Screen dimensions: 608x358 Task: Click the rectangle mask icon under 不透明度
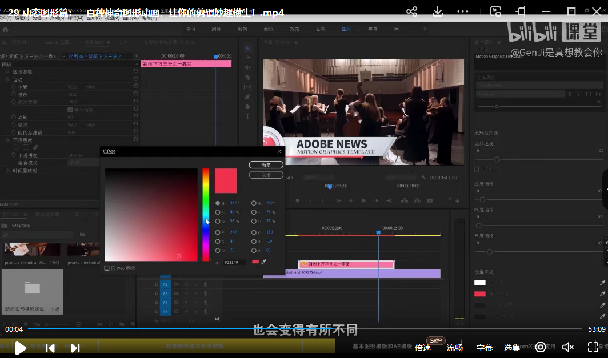click(x=26, y=147)
